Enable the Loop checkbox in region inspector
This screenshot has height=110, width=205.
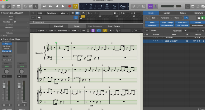pos(14,19)
